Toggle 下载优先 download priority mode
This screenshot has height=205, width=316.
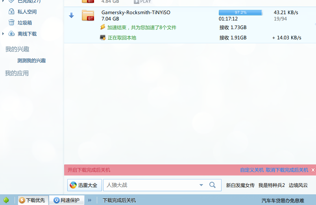click(x=33, y=200)
